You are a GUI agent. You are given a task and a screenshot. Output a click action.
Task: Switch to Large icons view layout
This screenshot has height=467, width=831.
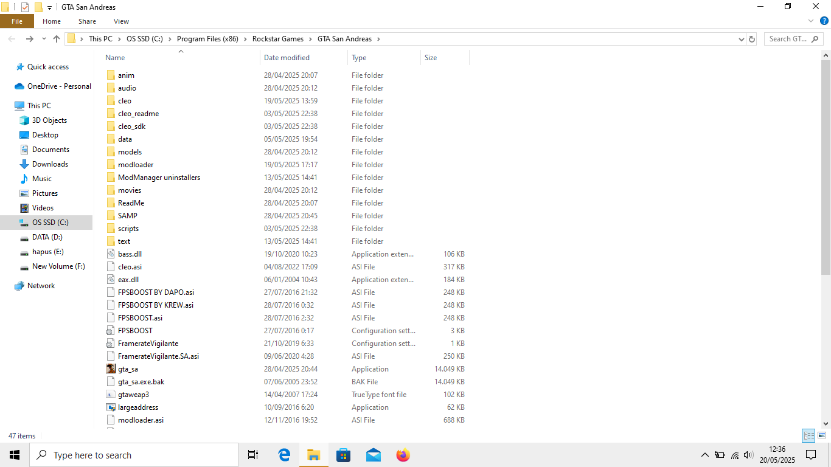pyautogui.click(x=822, y=435)
